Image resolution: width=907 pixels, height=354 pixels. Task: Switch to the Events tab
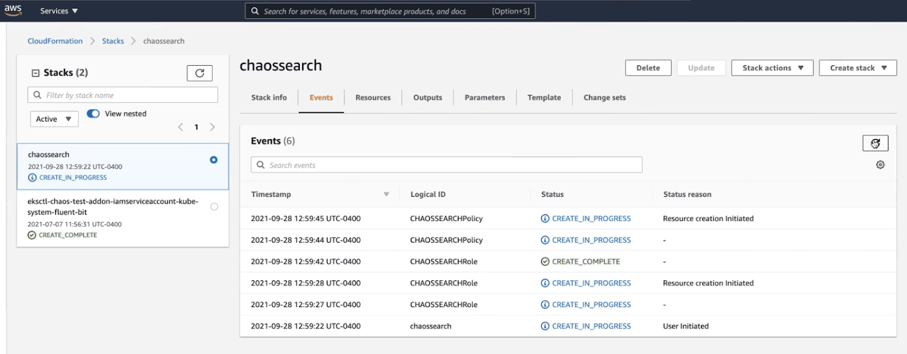click(x=321, y=97)
